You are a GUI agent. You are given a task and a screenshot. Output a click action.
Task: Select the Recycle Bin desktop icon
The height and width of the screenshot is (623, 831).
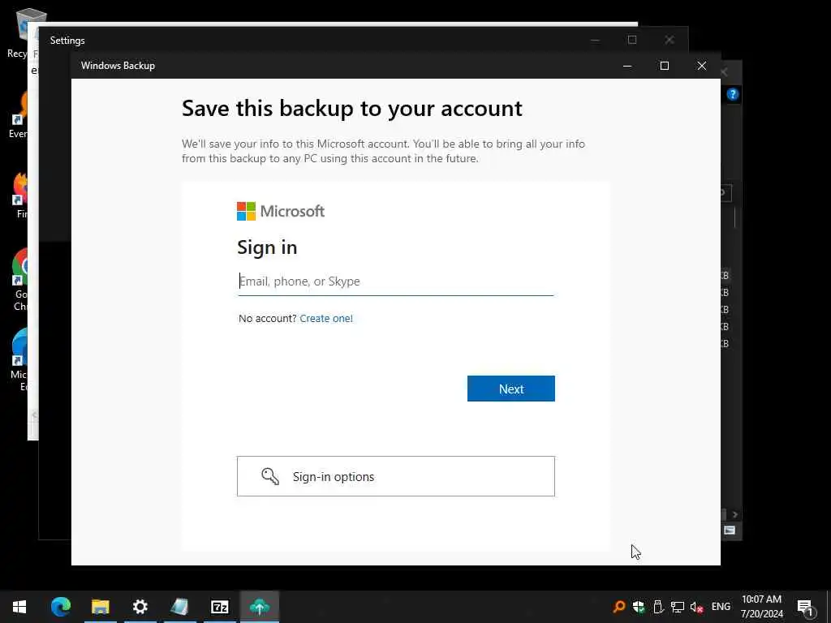(x=22, y=34)
